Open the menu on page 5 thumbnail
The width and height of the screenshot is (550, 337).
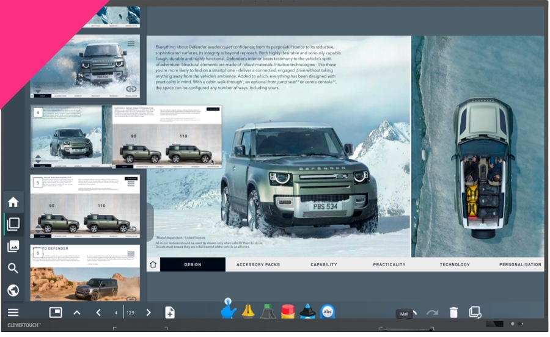pos(131,184)
